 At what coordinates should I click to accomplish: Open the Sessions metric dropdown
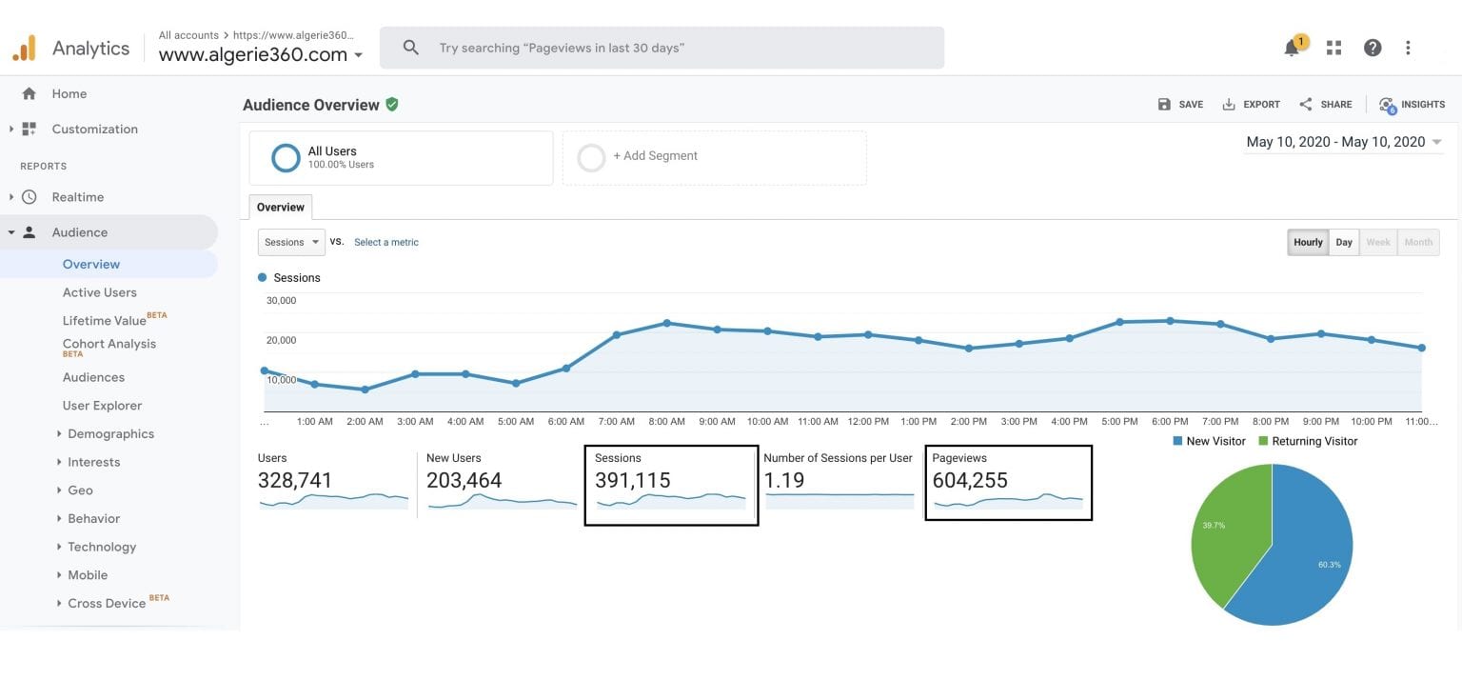(291, 242)
